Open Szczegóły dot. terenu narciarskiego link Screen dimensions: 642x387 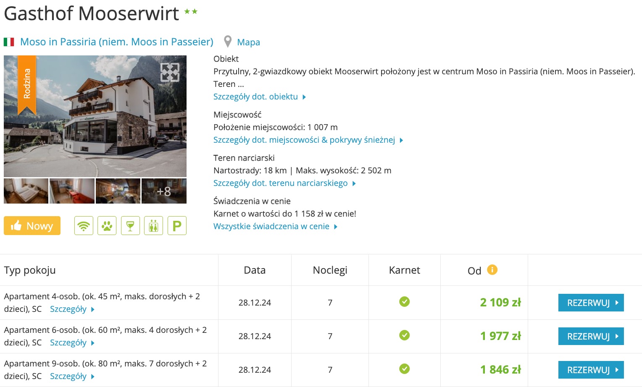point(284,183)
